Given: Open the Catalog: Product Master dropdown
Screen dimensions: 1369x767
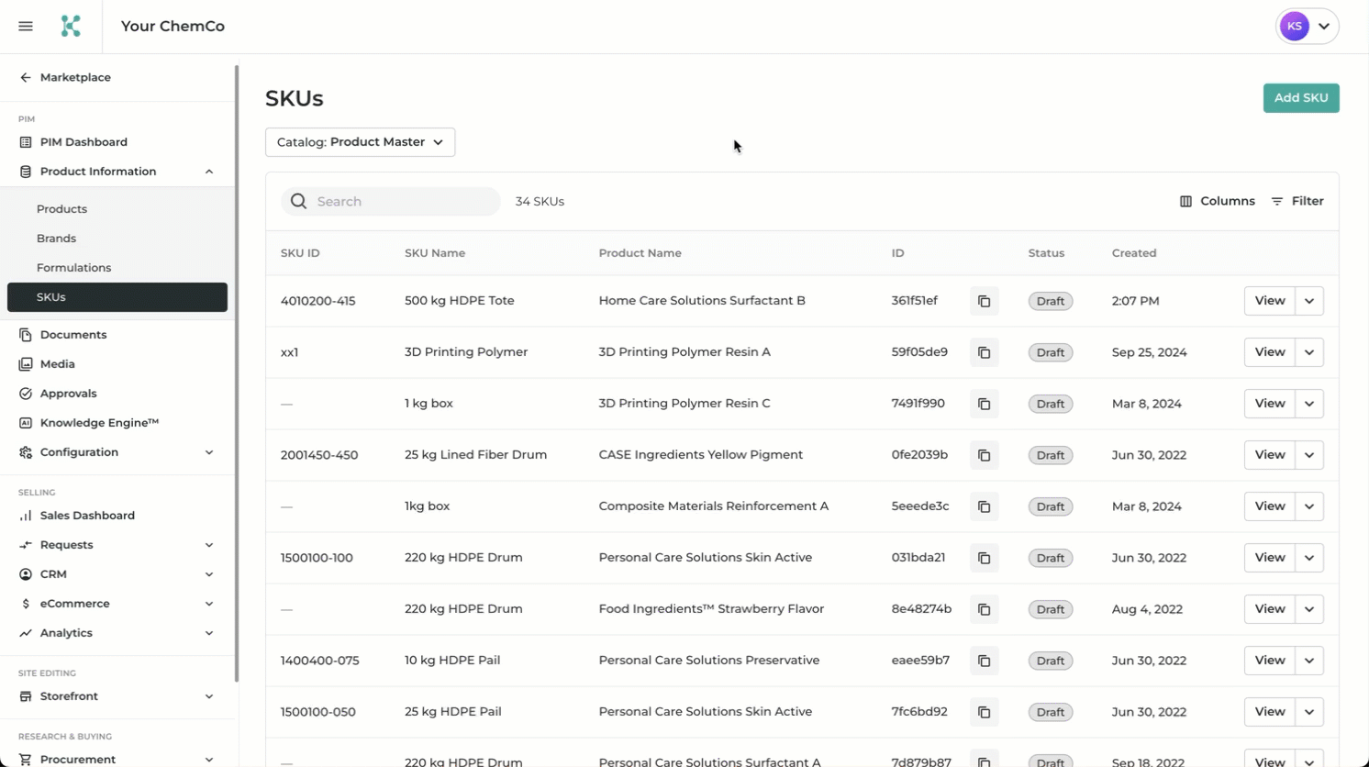Looking at the screenshot, I should [x=360, y=142].
